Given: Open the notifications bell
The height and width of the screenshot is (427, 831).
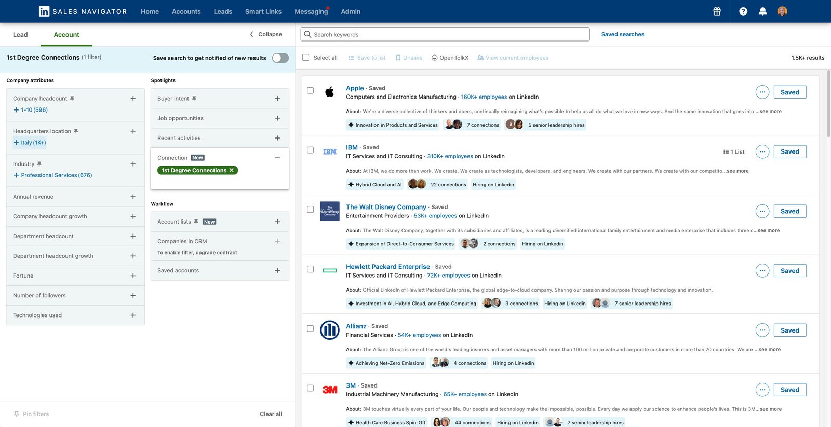Looking at the screenshot, I should pyautogui.click(x=762, y=11).
